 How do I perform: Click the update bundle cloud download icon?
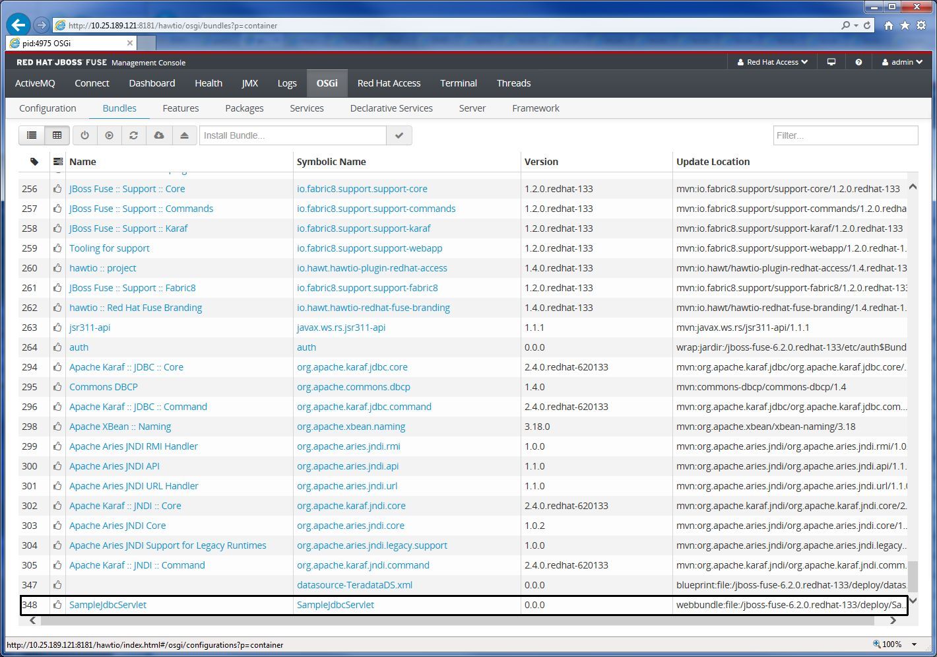point(159,135)
